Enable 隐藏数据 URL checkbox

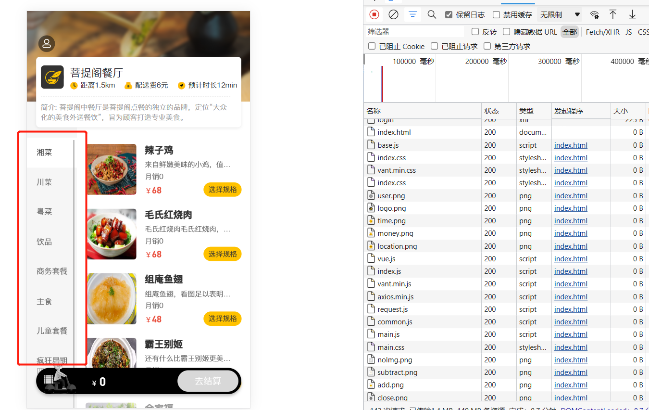(x=506, y=32)
